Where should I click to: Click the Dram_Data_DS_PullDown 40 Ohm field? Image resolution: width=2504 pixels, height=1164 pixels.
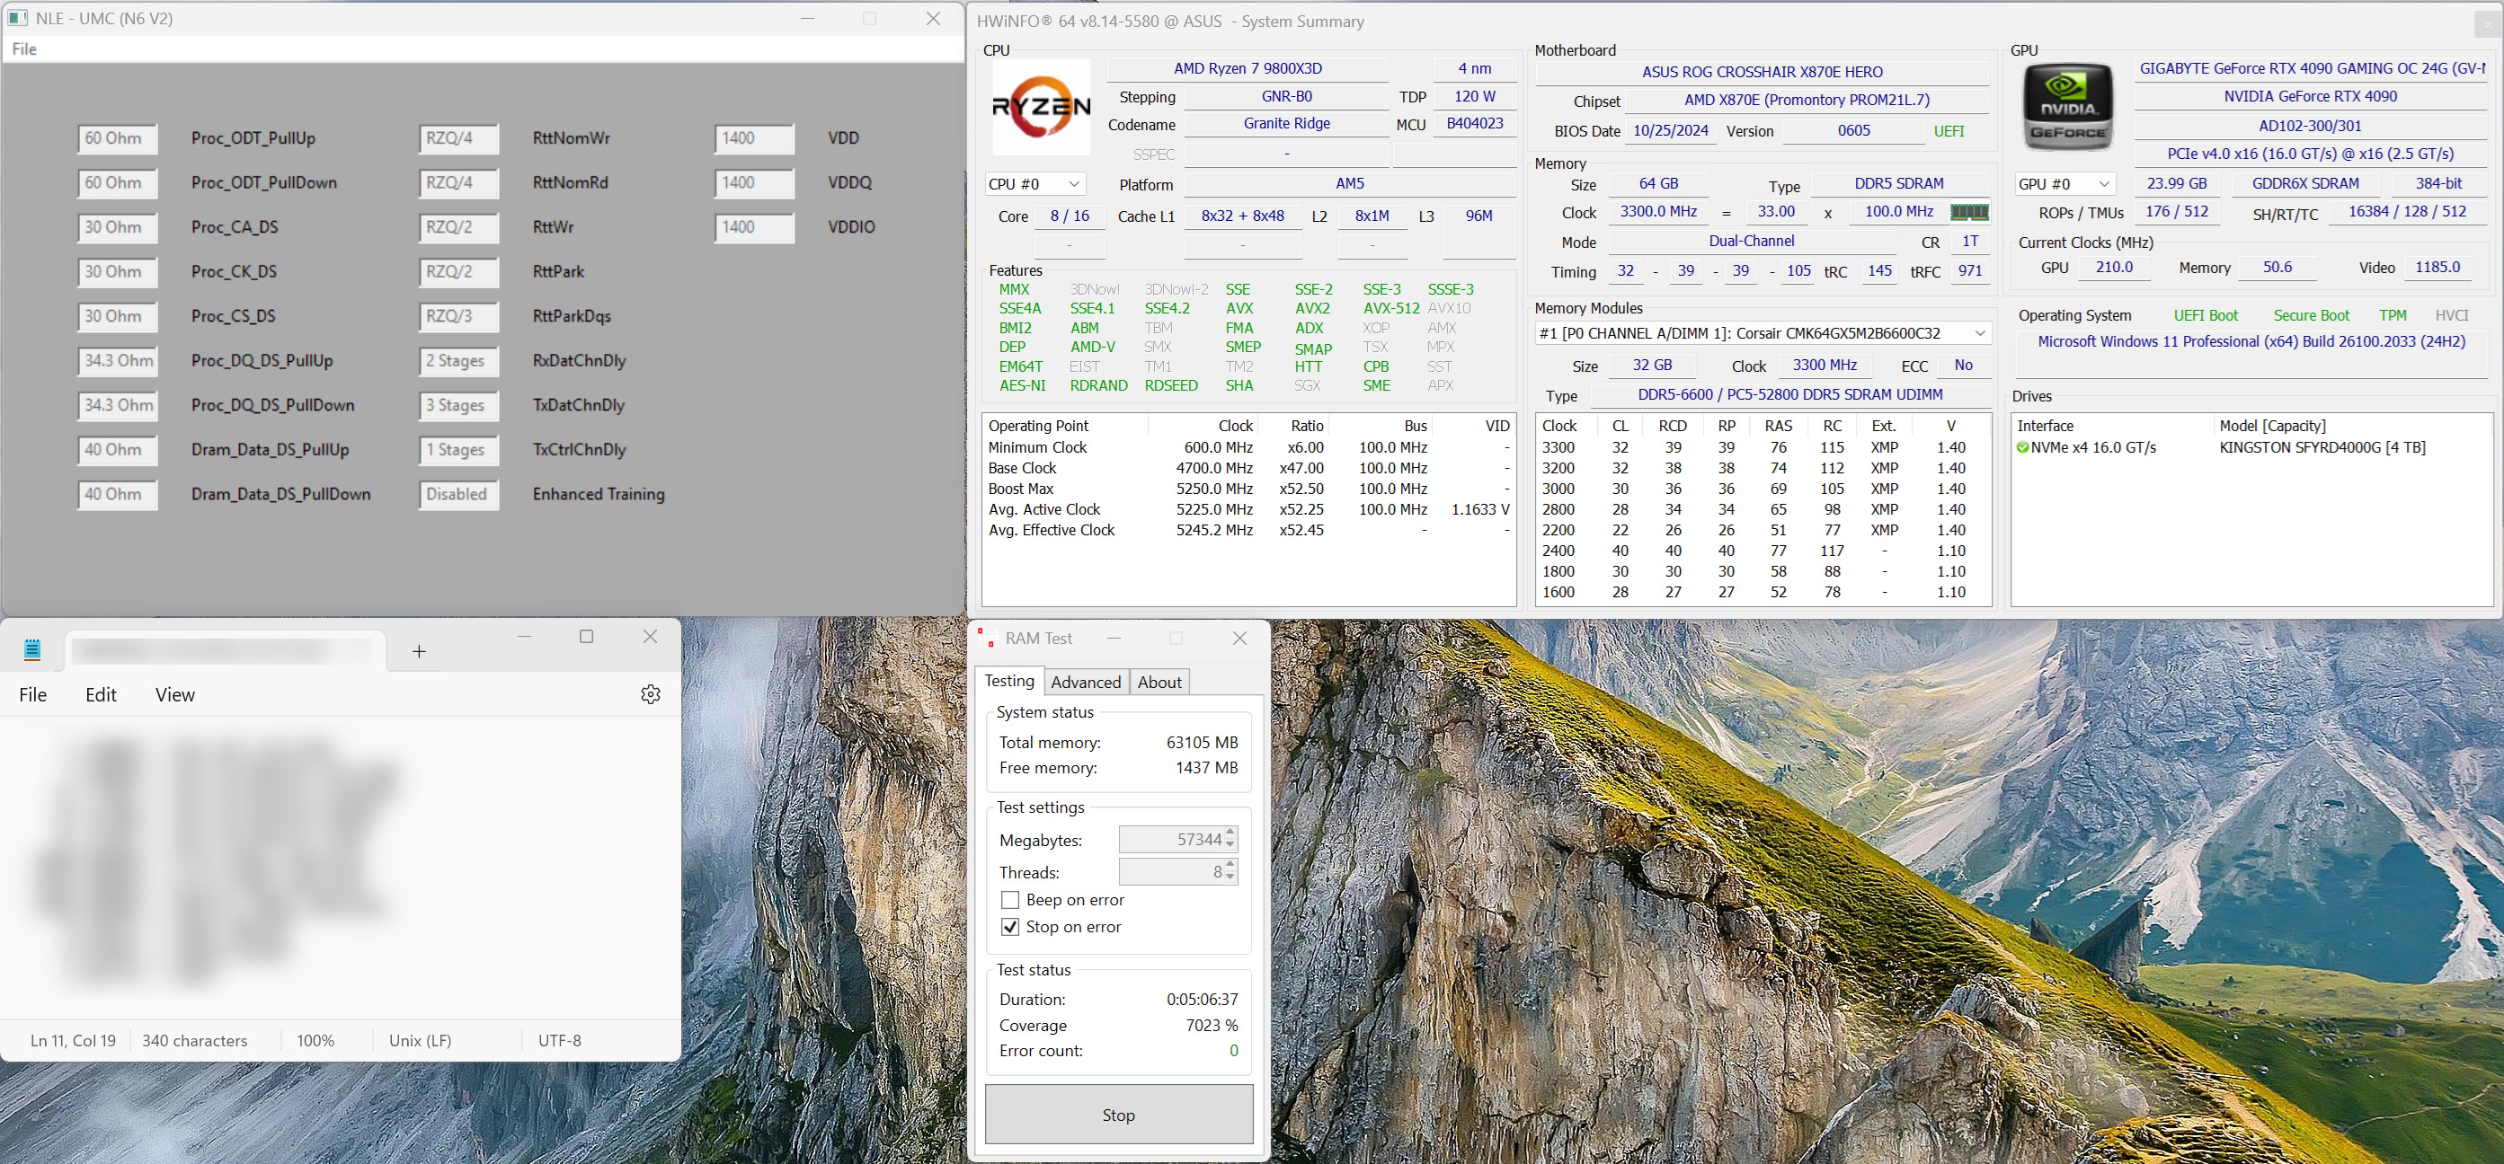coord(117,495)
